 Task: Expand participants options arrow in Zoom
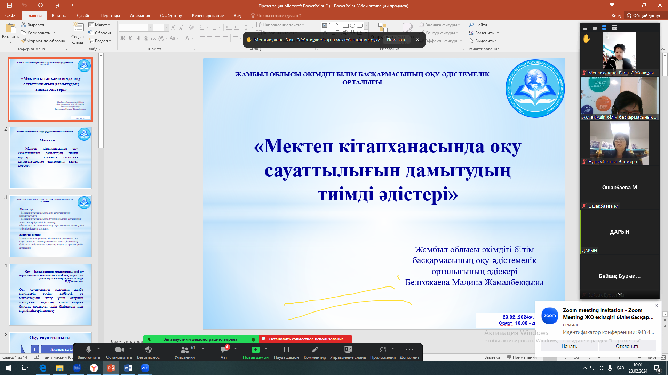(x=203, y=348)
